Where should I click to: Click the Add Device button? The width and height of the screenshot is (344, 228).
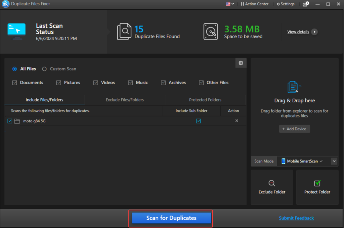click(x=294, y=129)
